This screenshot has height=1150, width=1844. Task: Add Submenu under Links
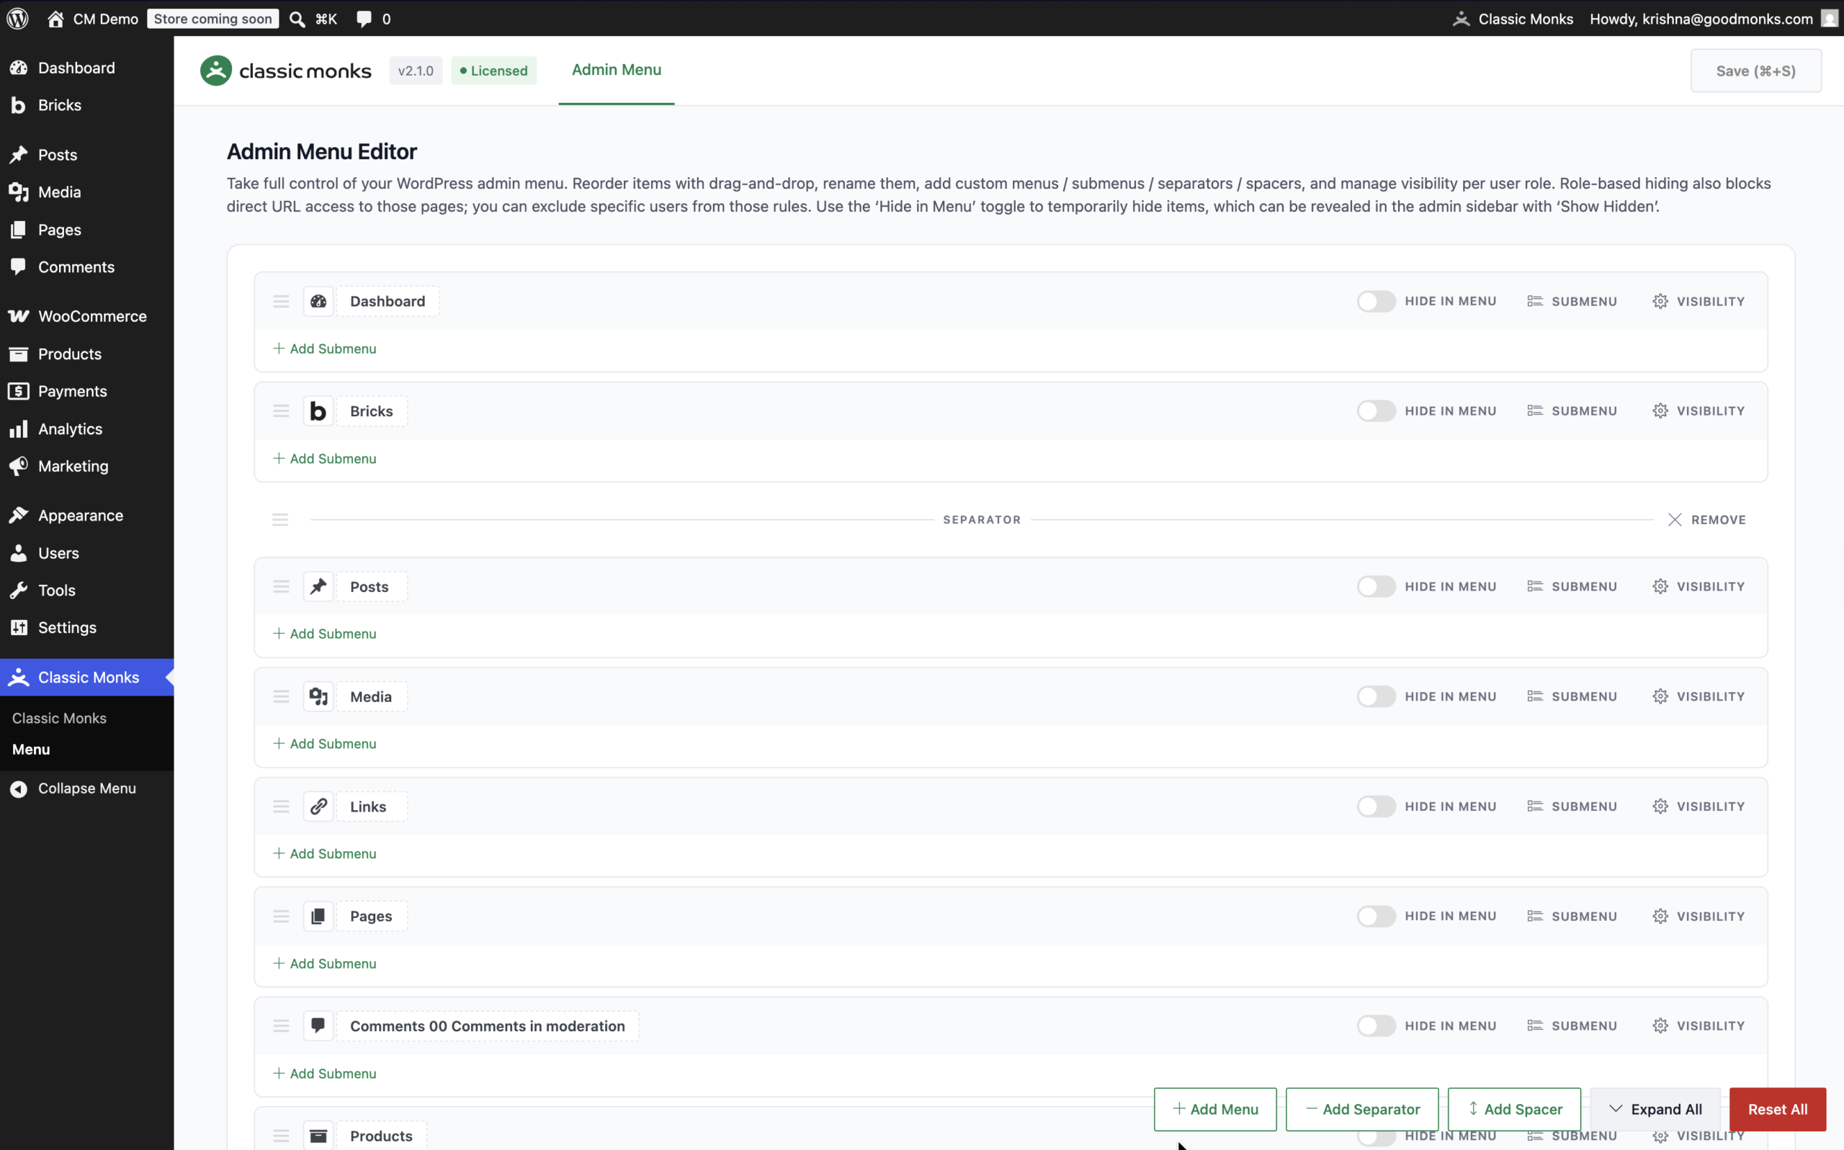(325, 853)
